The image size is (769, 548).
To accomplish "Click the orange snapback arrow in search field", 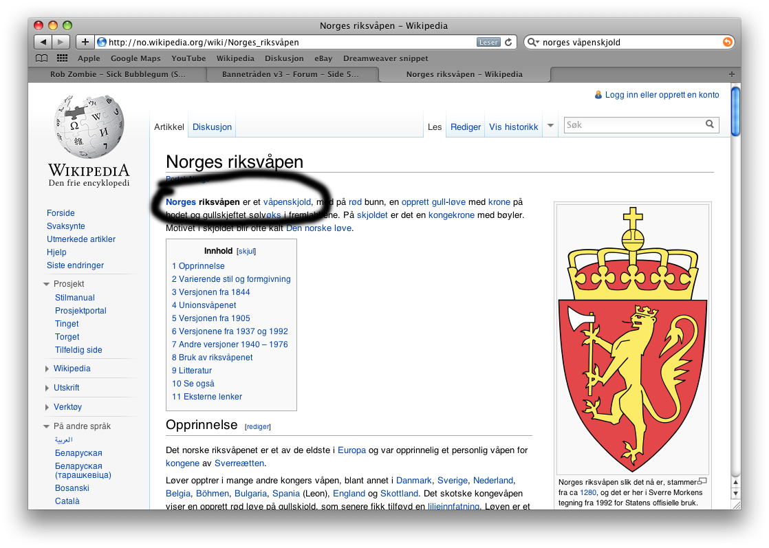I will [x=727, y=42].
